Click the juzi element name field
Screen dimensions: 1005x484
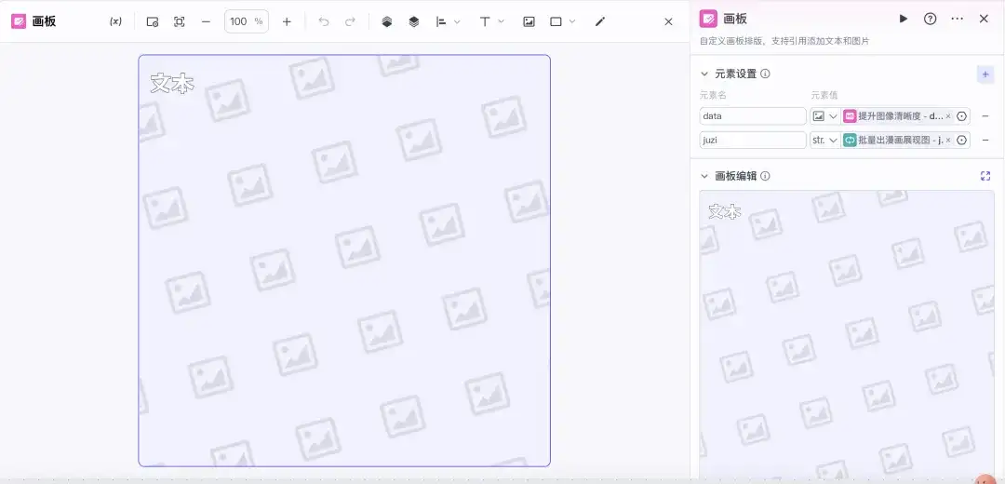click(x=753, y=140)
